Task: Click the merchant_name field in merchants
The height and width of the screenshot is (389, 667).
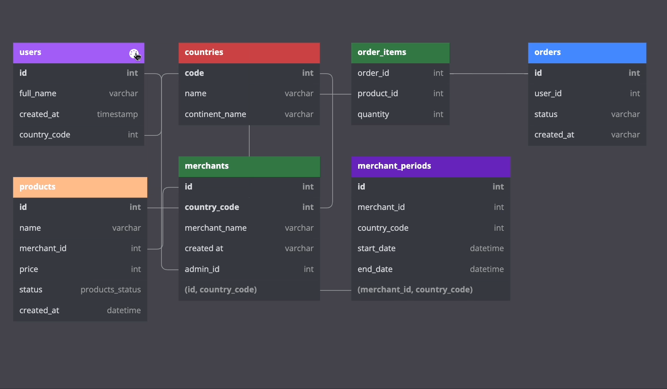Action: [x=249, y=228]
